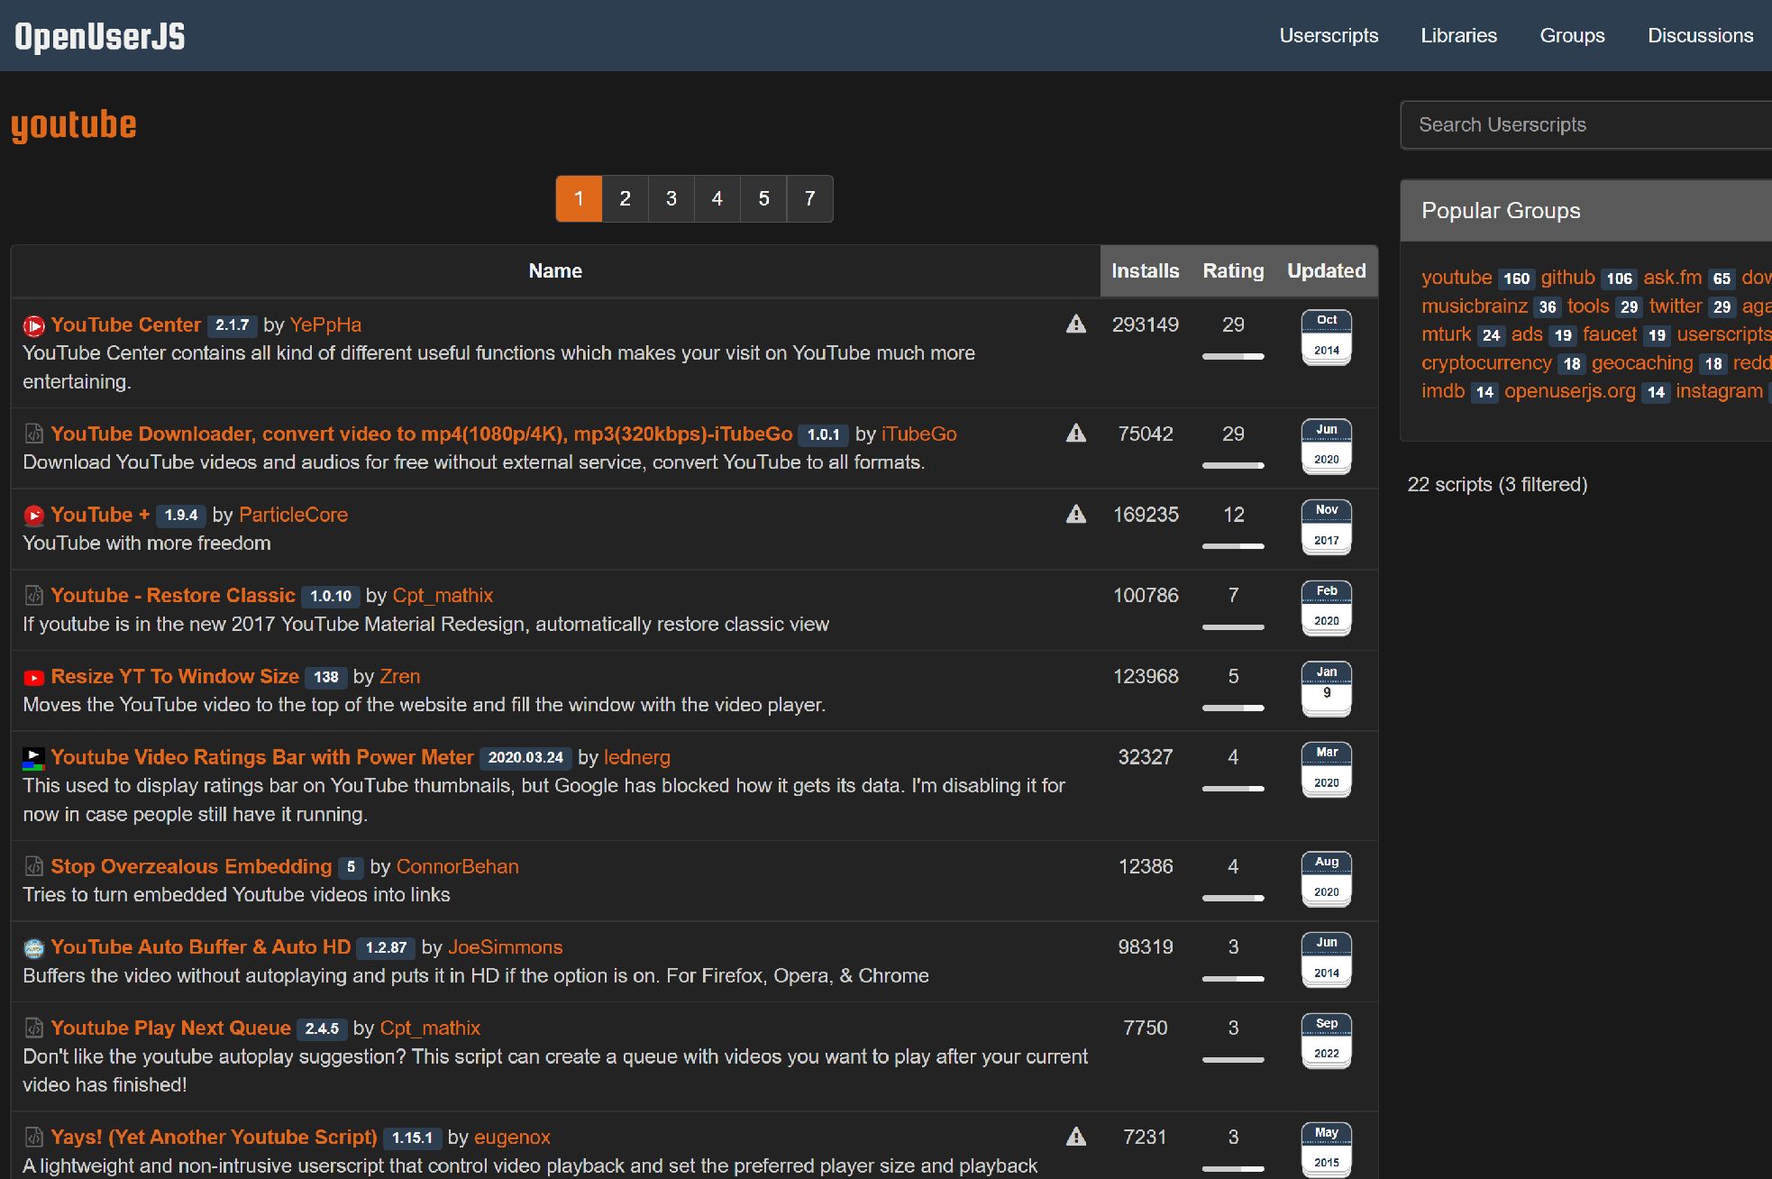Click the Feb 2020 updated calendar icon
This screenshot has height=1179, width=1772.
click(1326, 608)
